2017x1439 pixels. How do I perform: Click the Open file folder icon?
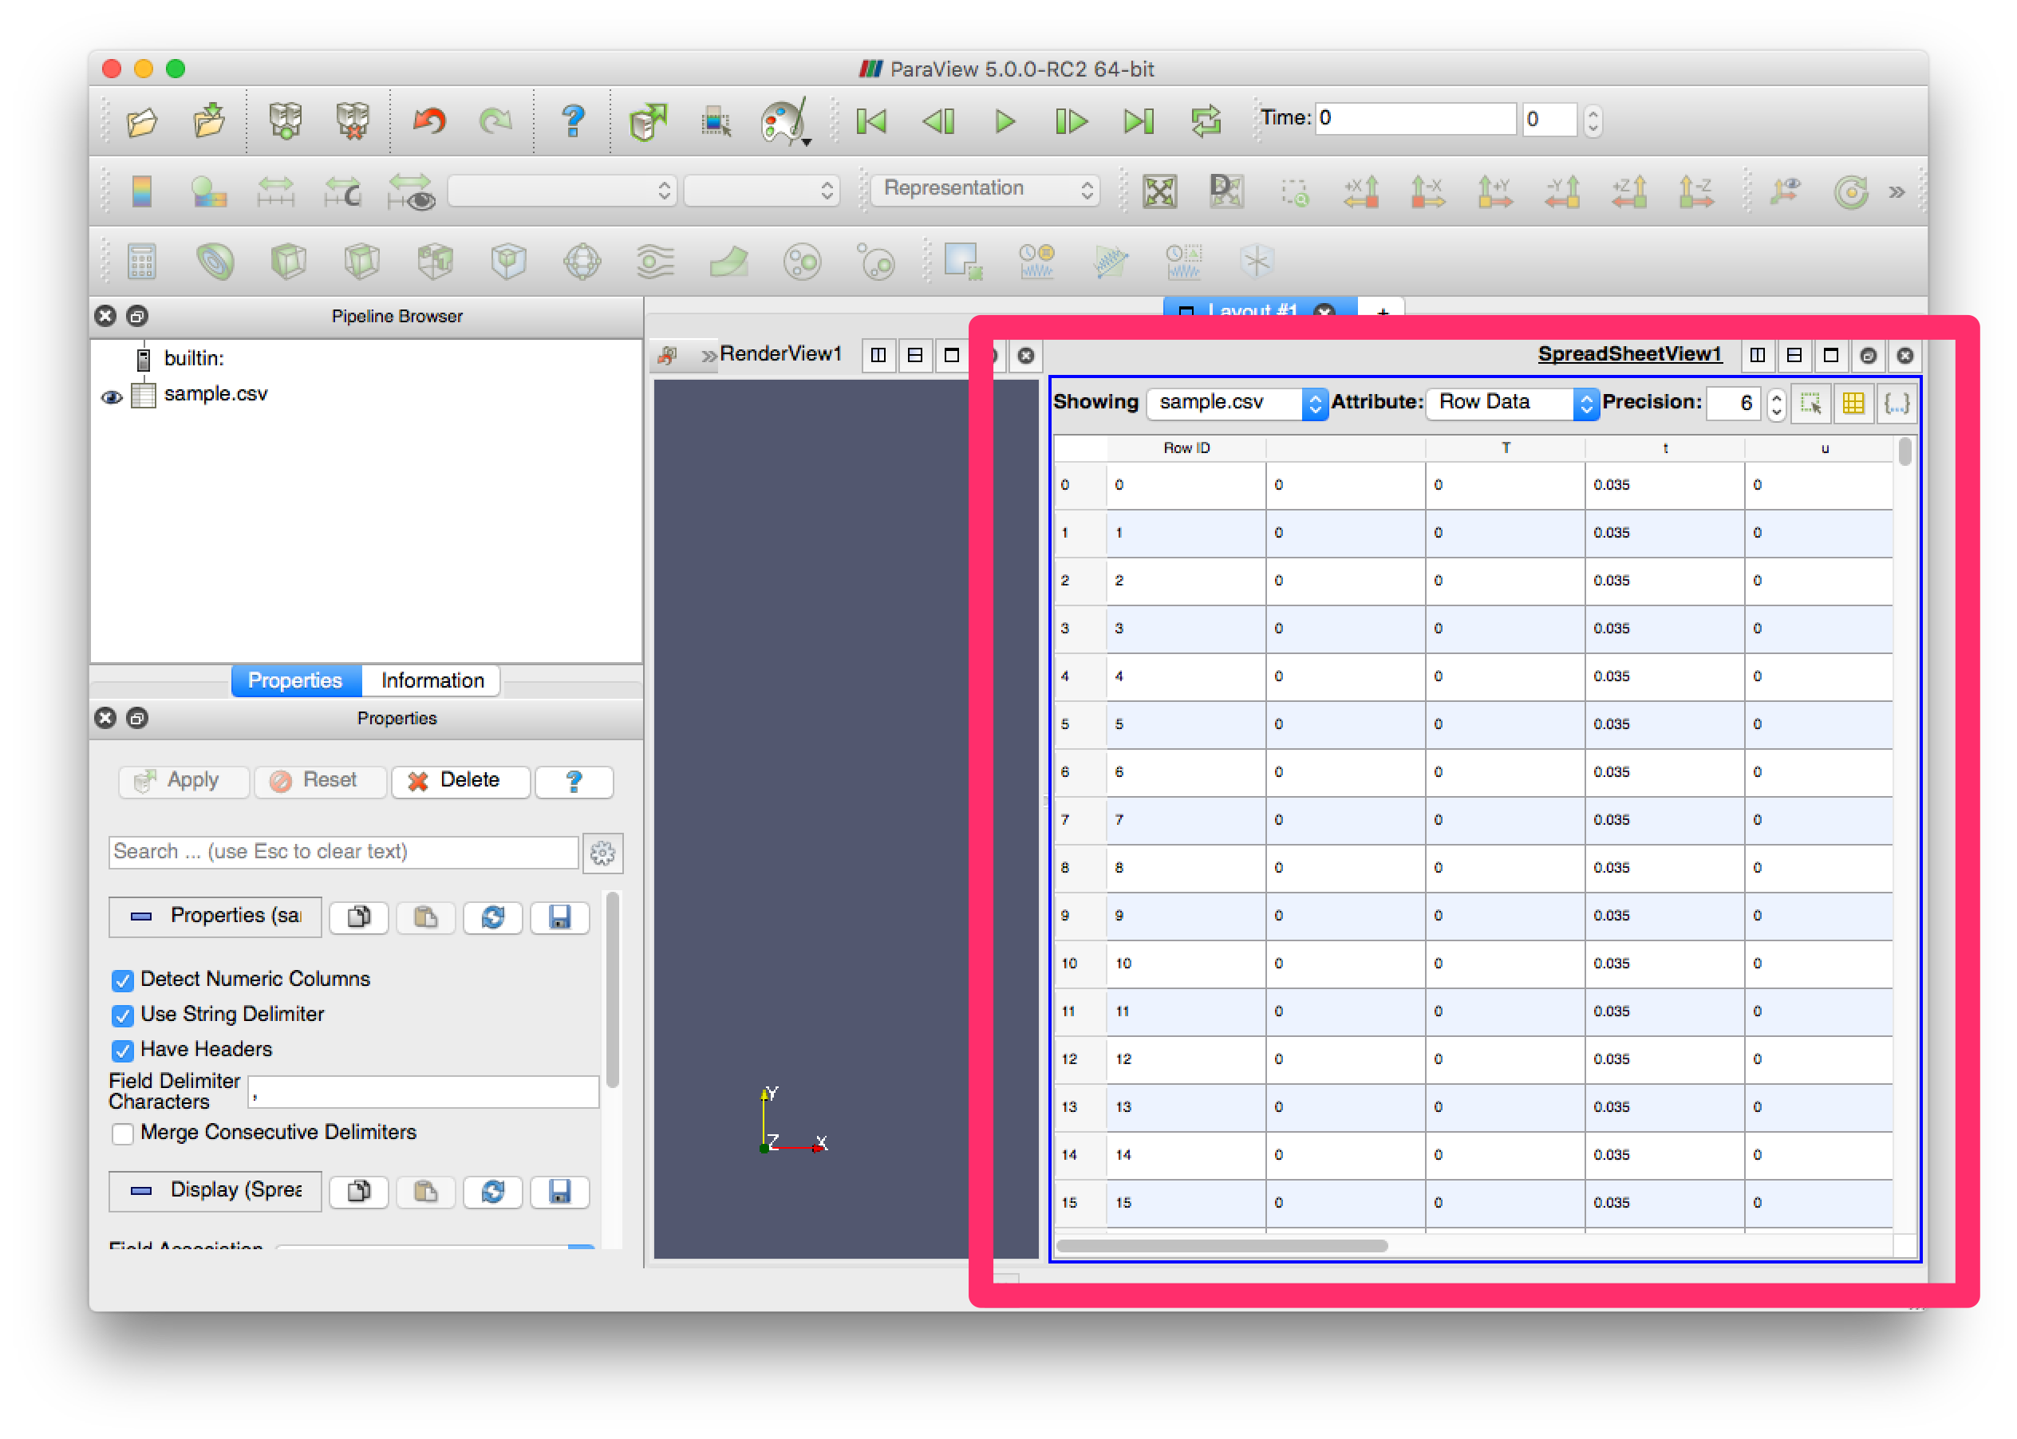point(142,121)
